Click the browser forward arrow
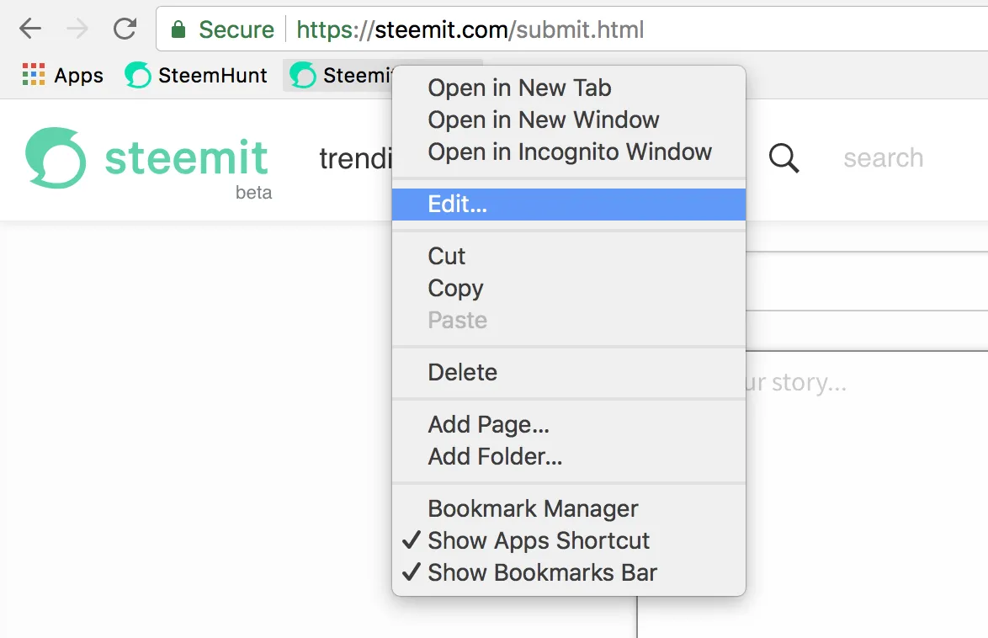Viewport: 988px width, 638px height. [77, 29]
